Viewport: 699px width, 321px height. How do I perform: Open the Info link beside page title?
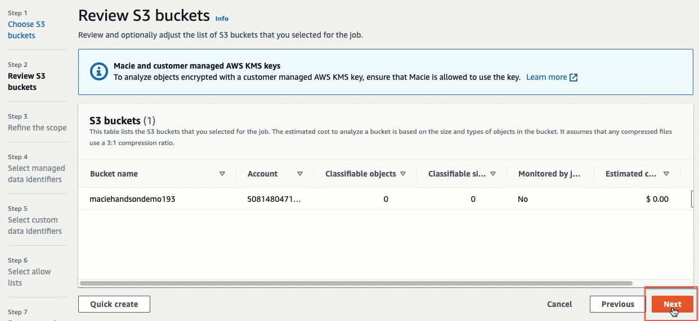222,19
